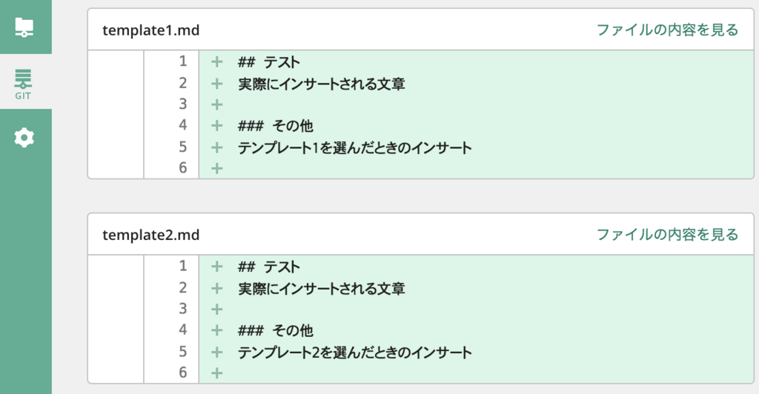Click plus marker on line 2 of template2.md
759x394 pixels.
(217, 288)
